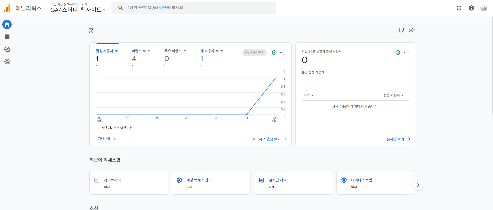Open the '국가' dimension dropdown
Screen dimensions: 493x210
[x=308, y=95]
